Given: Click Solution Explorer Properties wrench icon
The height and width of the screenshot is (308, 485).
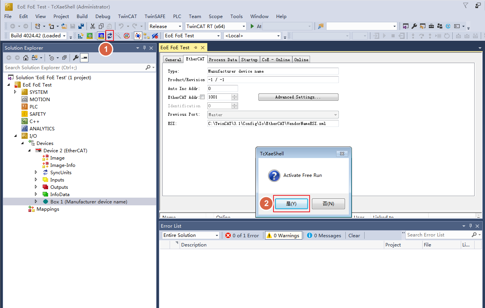Looking at the screenshot, I should [76, 58].
